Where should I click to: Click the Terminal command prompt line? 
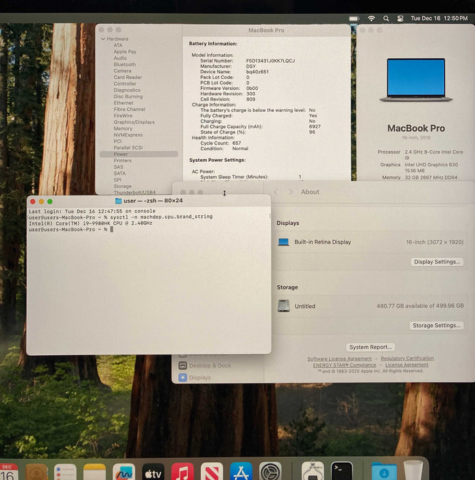click(71, 230)
